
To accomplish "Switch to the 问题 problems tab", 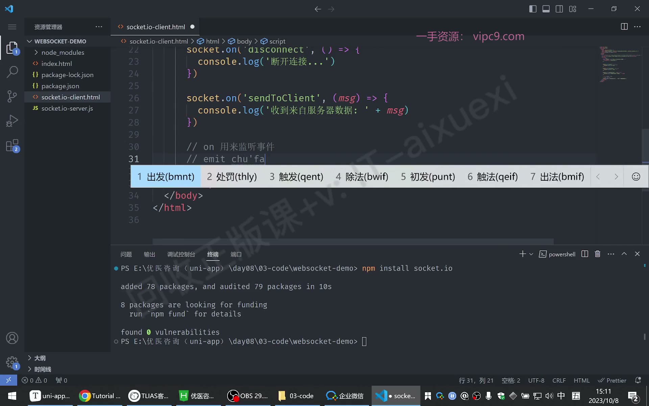I will pyautogui.click(x=126, y=254).
